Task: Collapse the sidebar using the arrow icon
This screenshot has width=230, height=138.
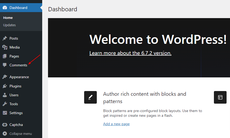Action: pos(5,134)
